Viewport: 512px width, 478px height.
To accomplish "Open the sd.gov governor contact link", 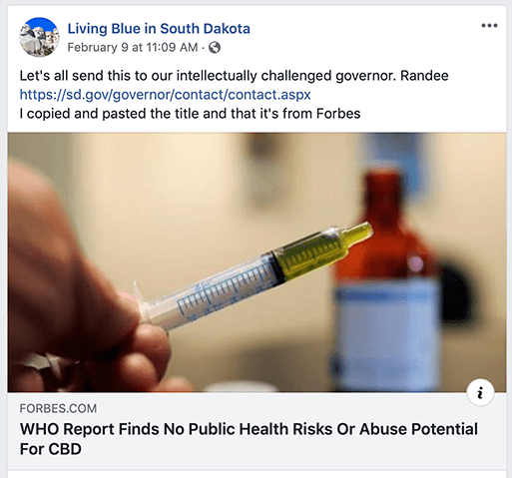I will pos(165,95).
